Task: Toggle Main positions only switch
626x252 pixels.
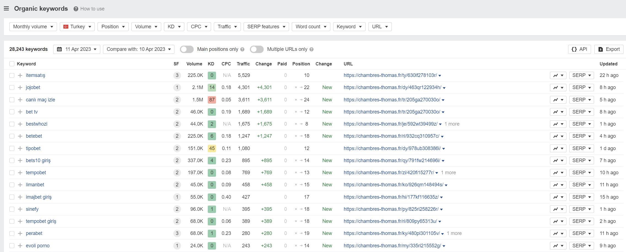Action: tap(187, 49)
